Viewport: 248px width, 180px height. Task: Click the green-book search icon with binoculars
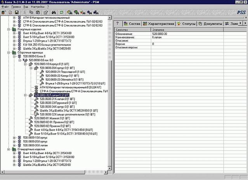[76, 12]
